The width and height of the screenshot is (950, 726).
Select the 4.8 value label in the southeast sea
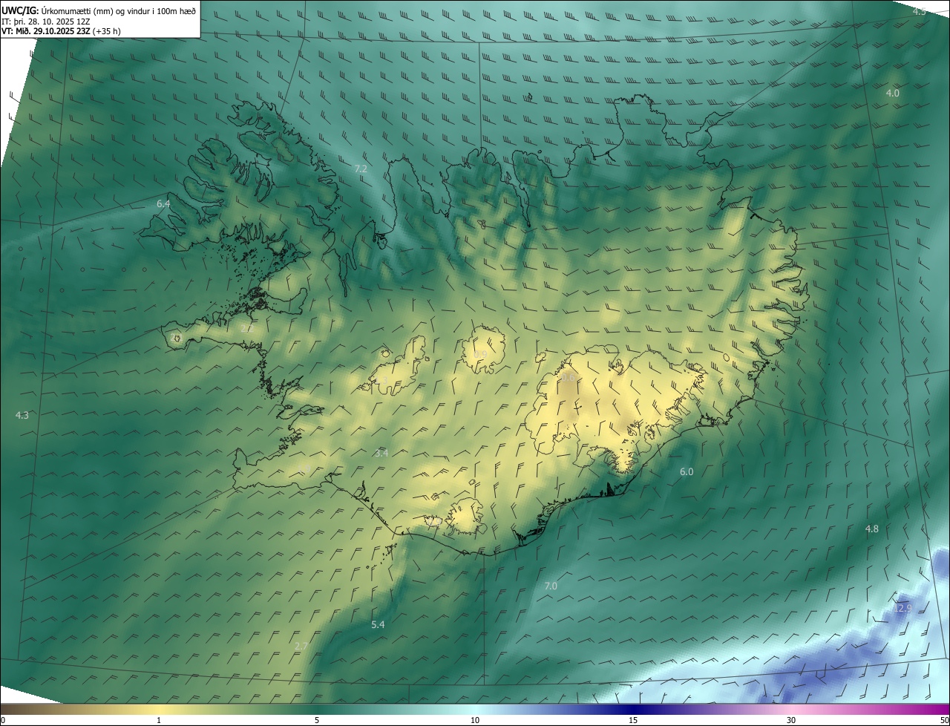[x=872, y=529]
